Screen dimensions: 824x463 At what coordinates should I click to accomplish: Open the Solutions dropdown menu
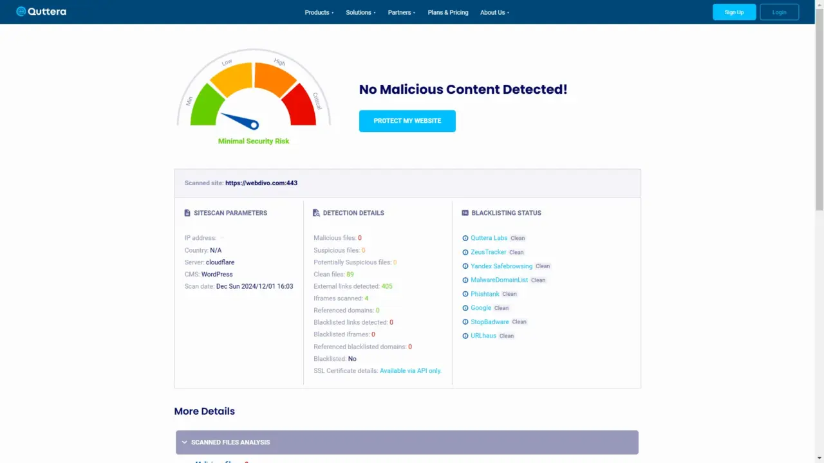click(360, 12)
